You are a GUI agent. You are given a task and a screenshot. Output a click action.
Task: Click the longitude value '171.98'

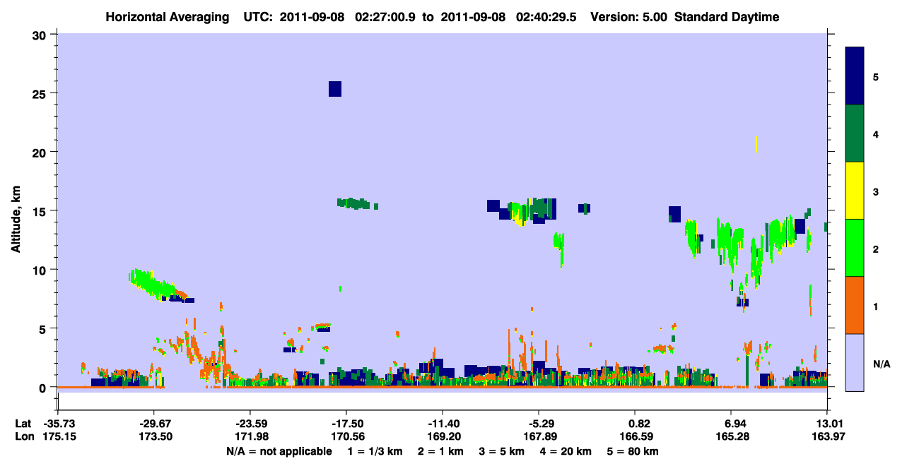[x=250, y=436]
